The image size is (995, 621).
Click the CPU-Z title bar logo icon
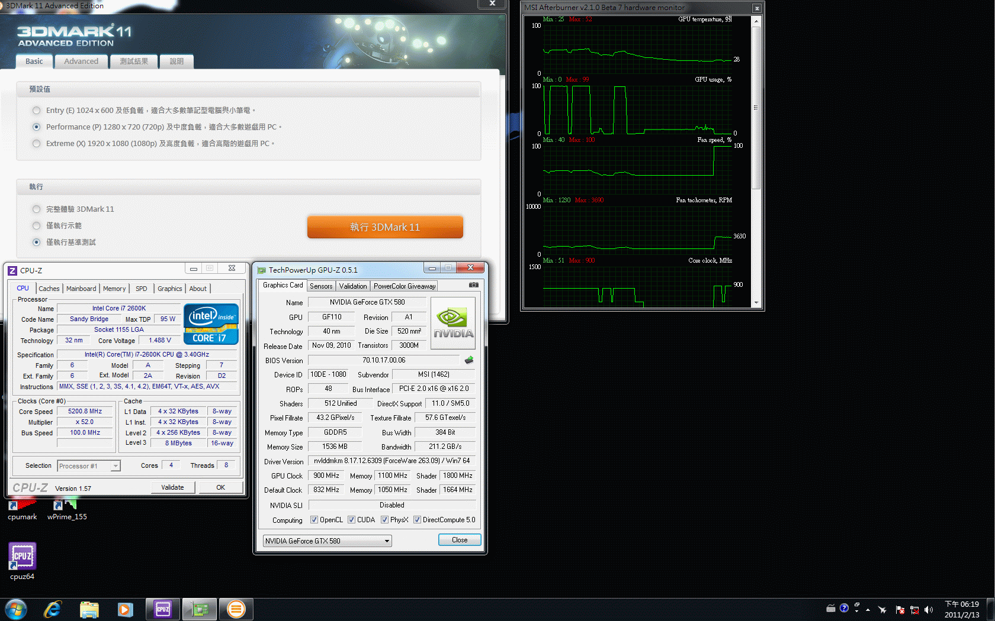[12, 270]
